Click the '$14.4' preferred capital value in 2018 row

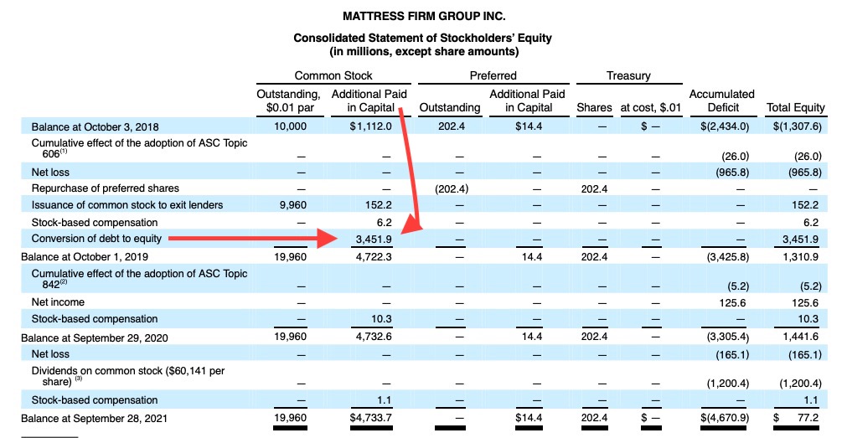[529, 126]
